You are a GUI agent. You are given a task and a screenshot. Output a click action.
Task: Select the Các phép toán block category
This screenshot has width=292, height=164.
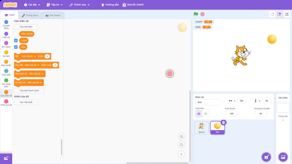(6, 83)
